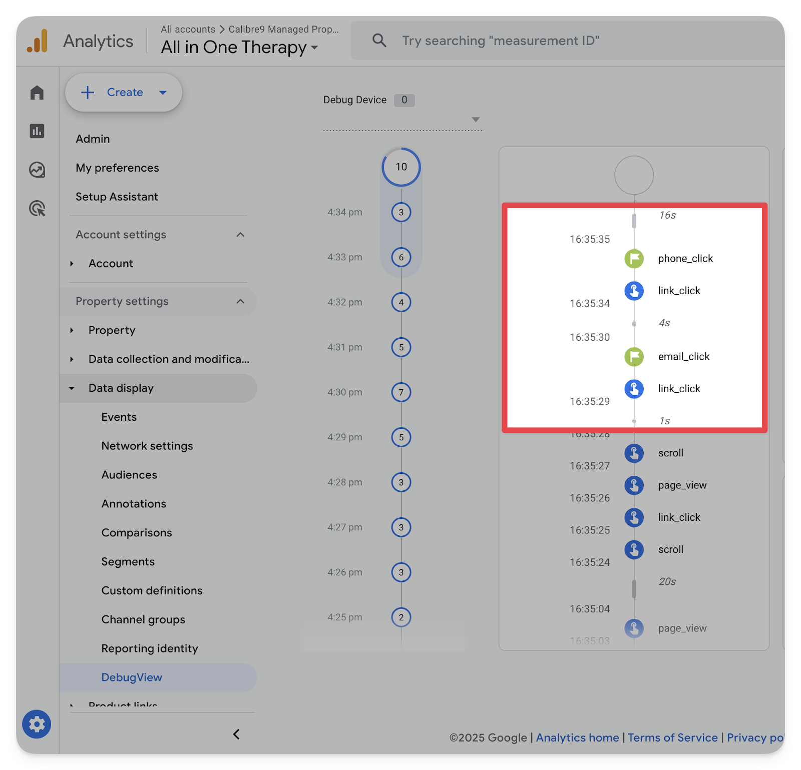801x770 pixels.
Task: Open the Custom definitions menu item
Action: coord(152,590)
